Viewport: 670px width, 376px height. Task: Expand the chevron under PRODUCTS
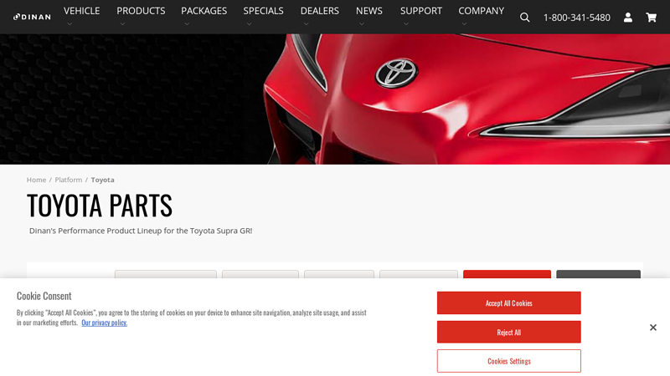(122, 24)
